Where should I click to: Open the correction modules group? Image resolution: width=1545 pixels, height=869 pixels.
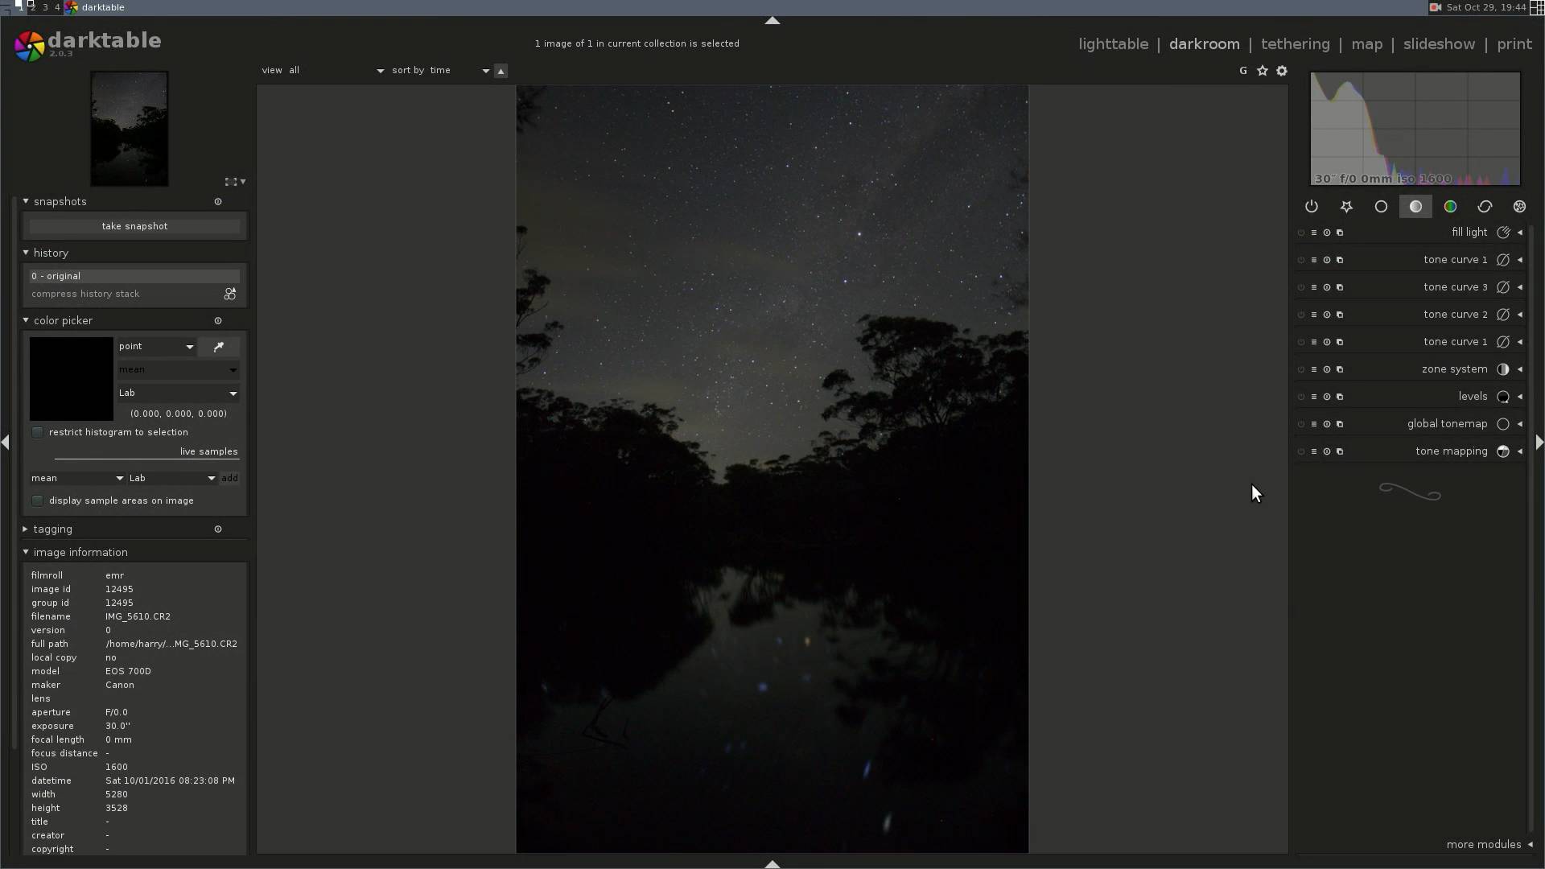pos(1485,207)
